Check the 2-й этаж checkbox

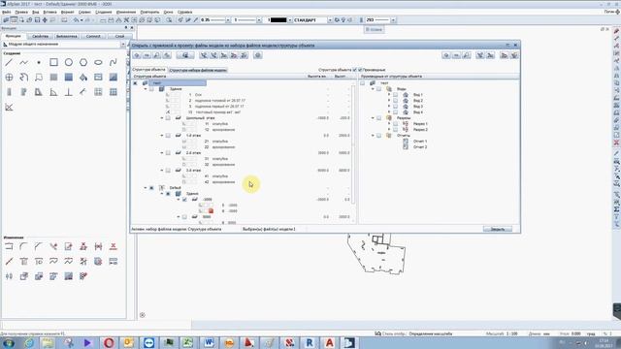click(x=168, y=153)
